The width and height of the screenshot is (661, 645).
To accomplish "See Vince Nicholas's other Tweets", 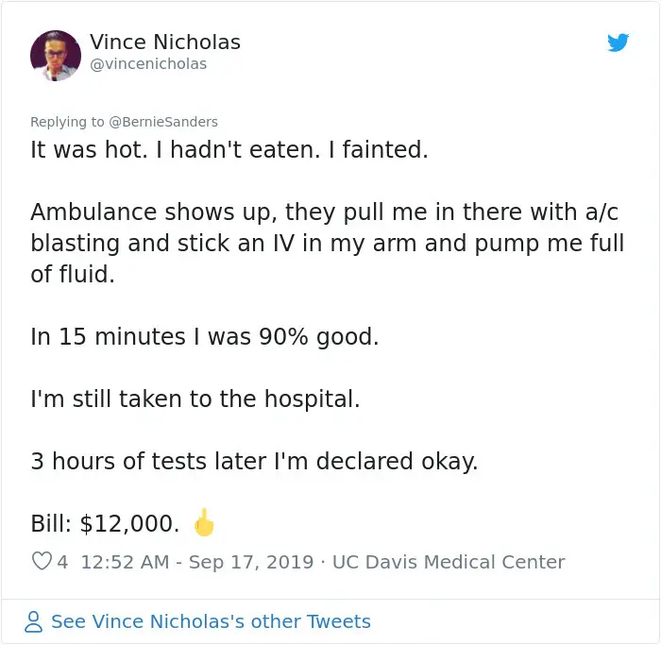I will 211,621.
